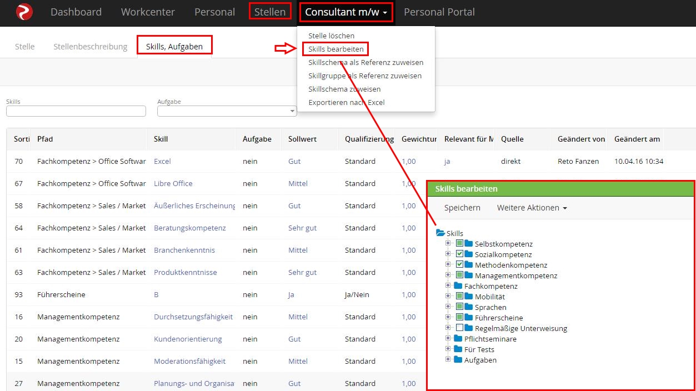This screenshot has width=696, height=391.
Task: Choose Skills bearbeiten from the menu
Action: 336,49
